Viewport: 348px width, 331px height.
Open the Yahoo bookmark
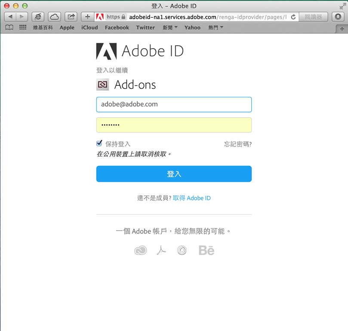[x=192, y=28]
